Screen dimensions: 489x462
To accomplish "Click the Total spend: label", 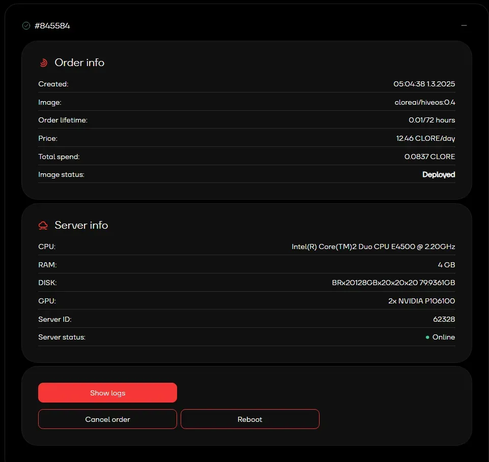I will (x=59, y=157).
